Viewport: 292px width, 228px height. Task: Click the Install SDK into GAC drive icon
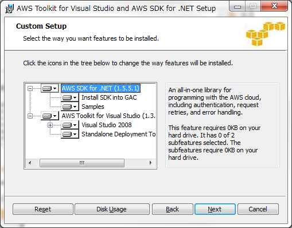[70, 97]
